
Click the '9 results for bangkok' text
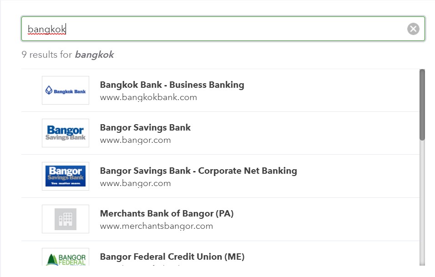coord(67,55)
